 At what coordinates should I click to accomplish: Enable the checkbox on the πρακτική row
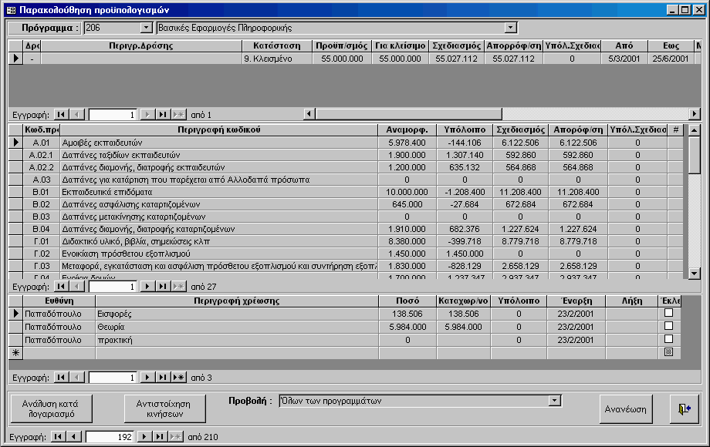[x=668, y=339]
